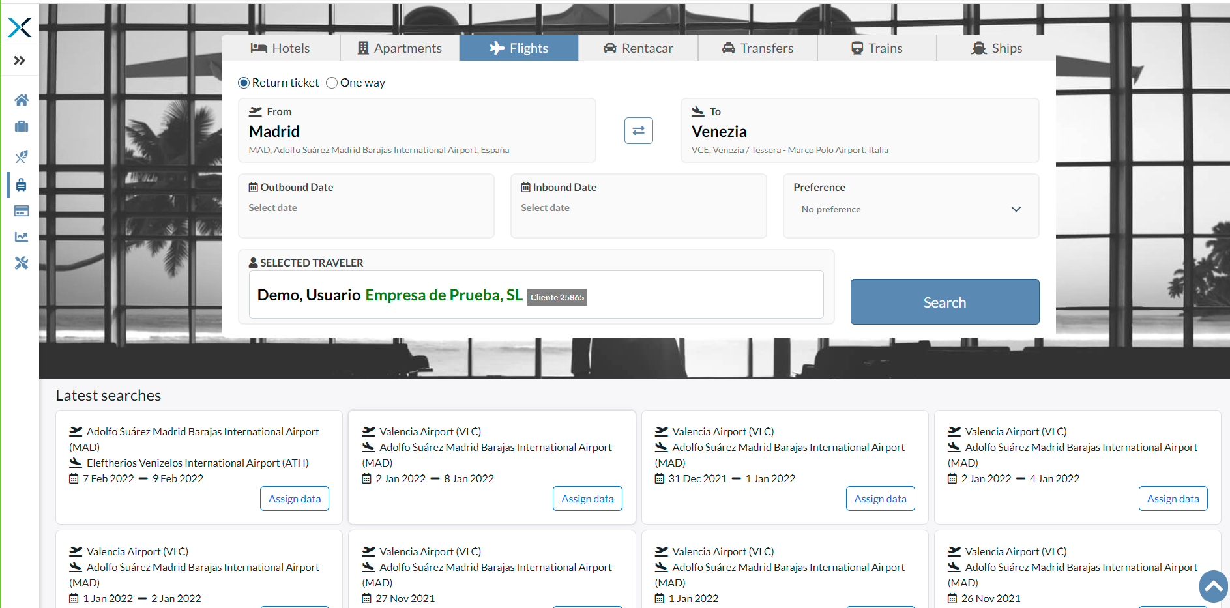The width and height of the screenshot is (1230, 608).
Task: Select the rolling luggage sidebar icon
Action: pyautogui.click(x=22, y=184)
